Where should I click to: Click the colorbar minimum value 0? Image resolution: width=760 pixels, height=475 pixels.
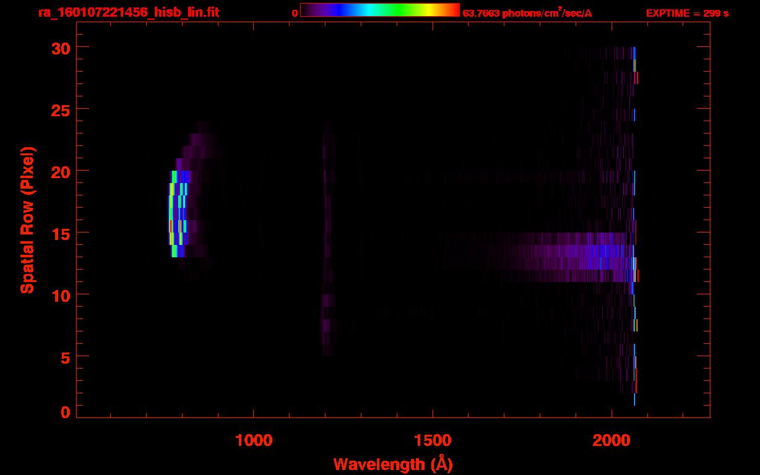[x=295, y=13]
